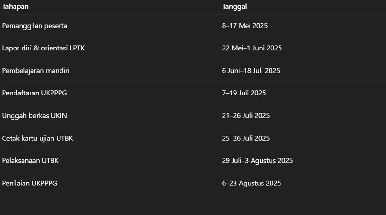Click the date 8–17 Mei 2025
This screenshot has width=386, height=215.
245,26
